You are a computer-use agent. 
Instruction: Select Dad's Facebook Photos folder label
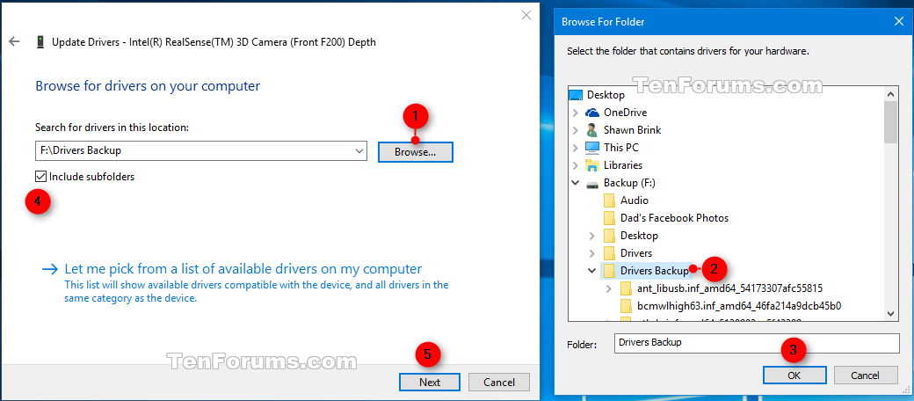pyautogui.click(x=674, y=218)
